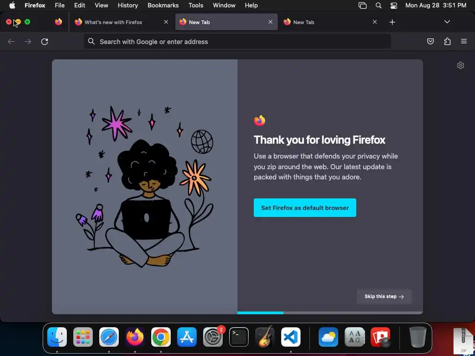Open the Tools menu

click(x=196, y=5)
